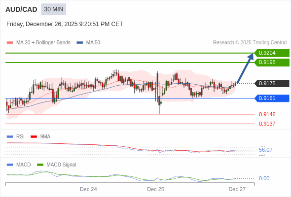
Task: Click the pink MA 20 + Bollinger Bands swatch
Action: coord(10,43)
